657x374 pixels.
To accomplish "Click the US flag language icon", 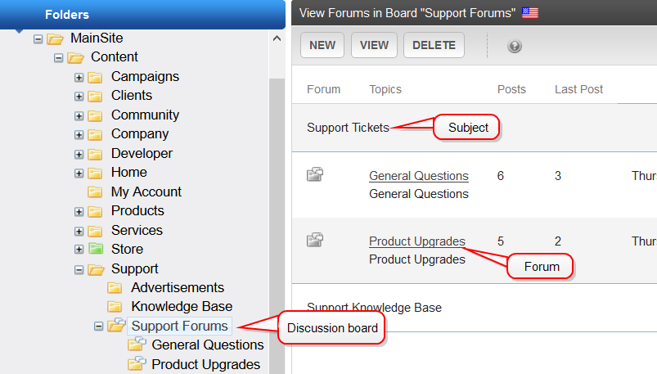I will (530, 13).
